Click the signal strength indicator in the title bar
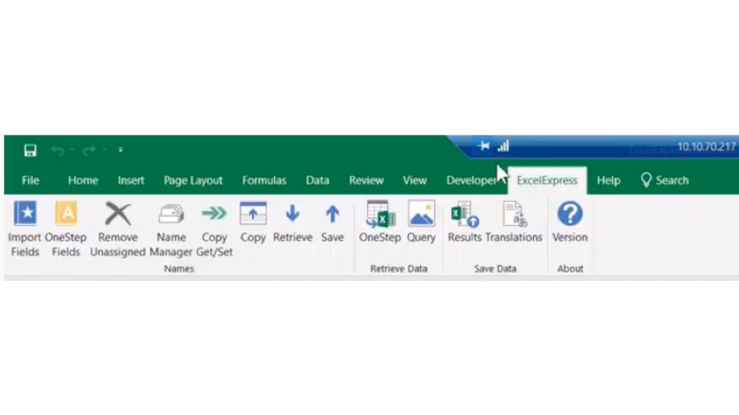This screenshot has height=415, width=739. [x=503, y=147]
